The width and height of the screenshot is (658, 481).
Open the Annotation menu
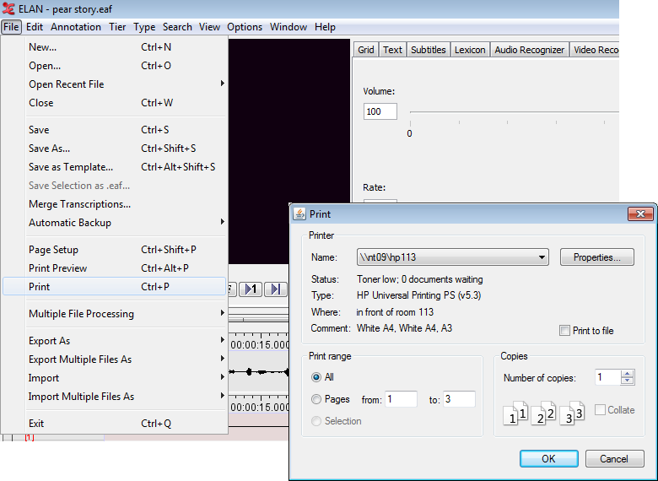(76, 27)
